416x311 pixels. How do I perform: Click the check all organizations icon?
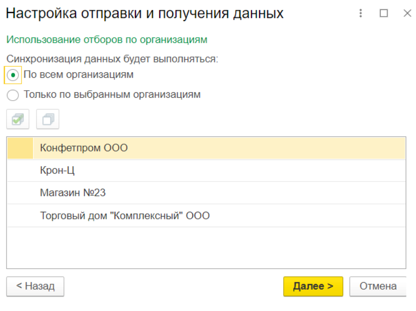pos(18,120)
